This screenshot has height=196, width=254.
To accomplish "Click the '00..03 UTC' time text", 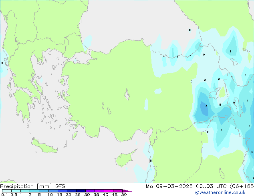I will coord(211,186).
